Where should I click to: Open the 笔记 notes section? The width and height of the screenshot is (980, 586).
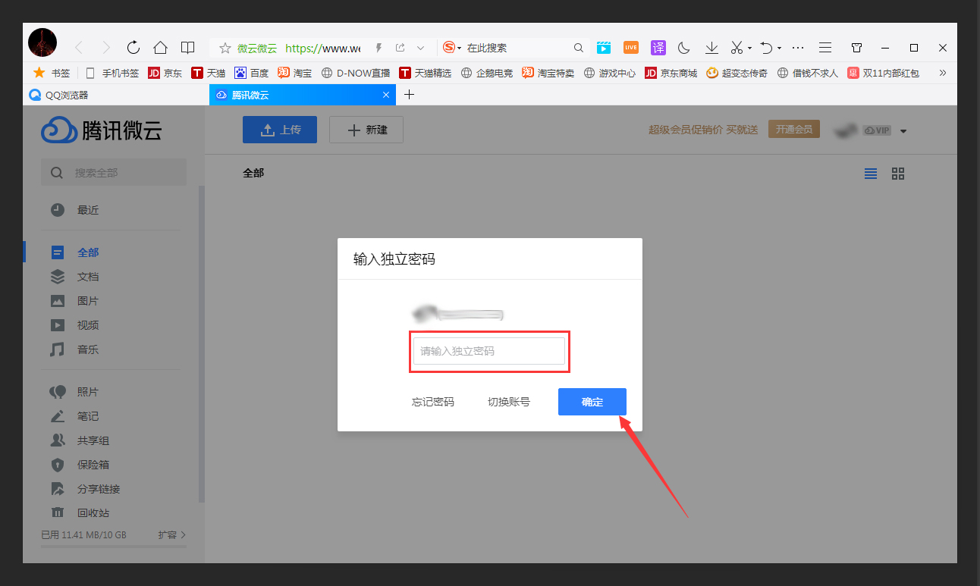pyautogui.click(x=86, y=415)
